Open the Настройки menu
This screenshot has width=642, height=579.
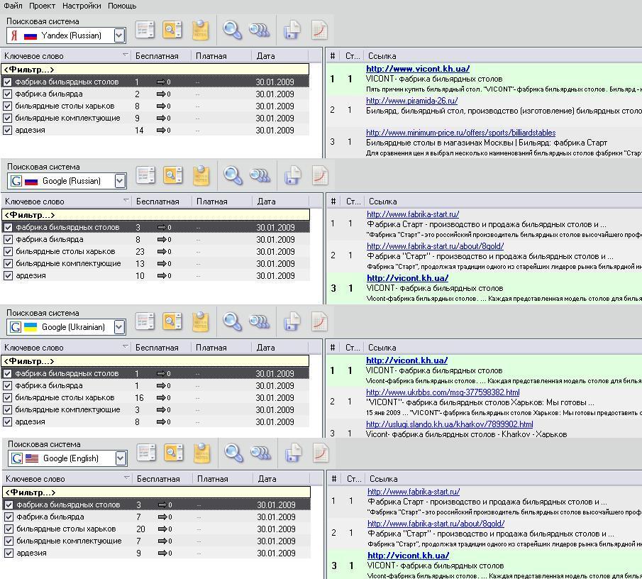tap(82, 6)
